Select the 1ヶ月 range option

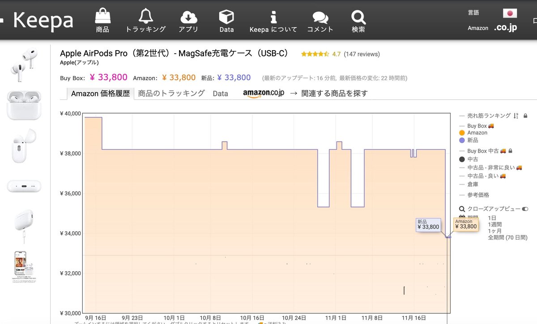495,231
